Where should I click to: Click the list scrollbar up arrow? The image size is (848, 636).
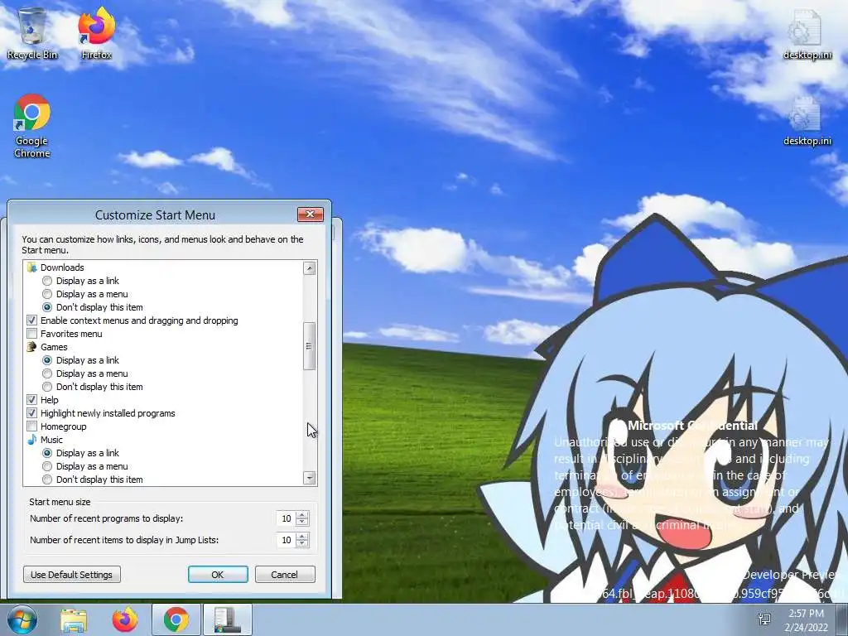tap(310, 267)
